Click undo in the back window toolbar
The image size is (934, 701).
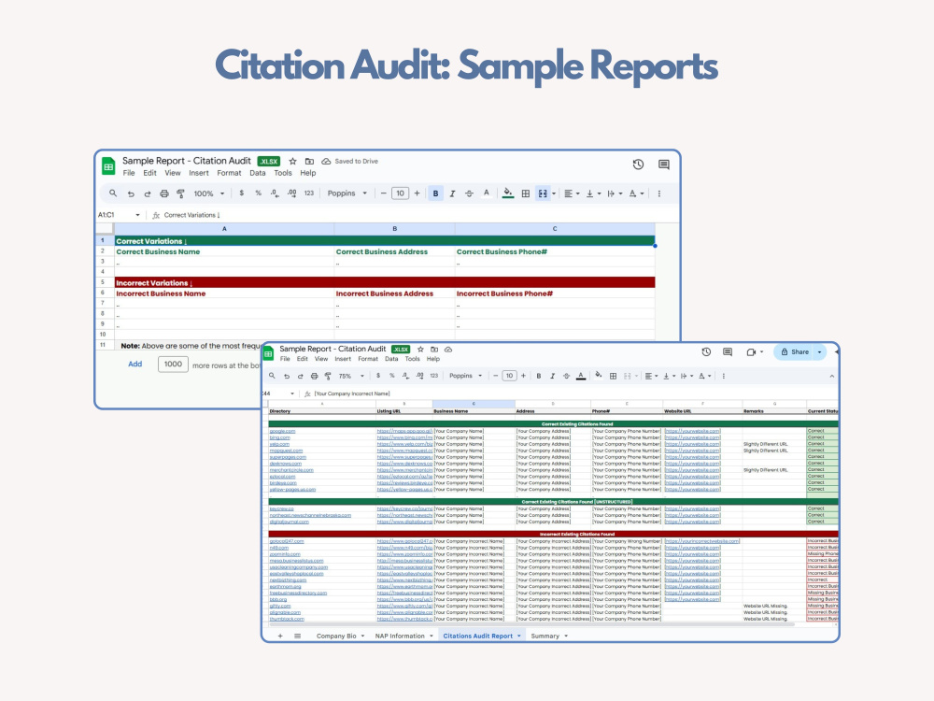pyautogui.click(x=131, y=193)
